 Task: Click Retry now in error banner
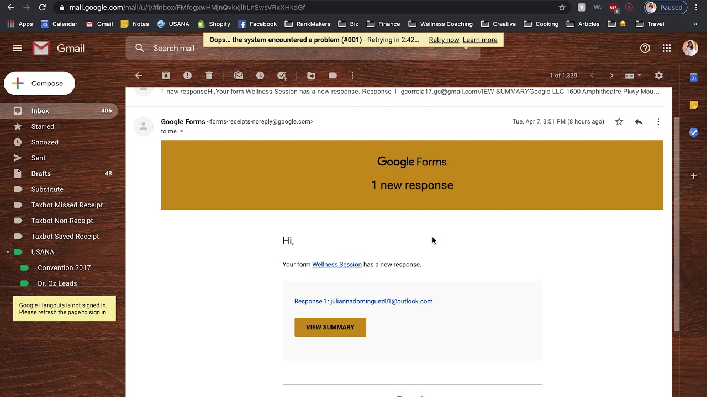click(x=444, y=40)
